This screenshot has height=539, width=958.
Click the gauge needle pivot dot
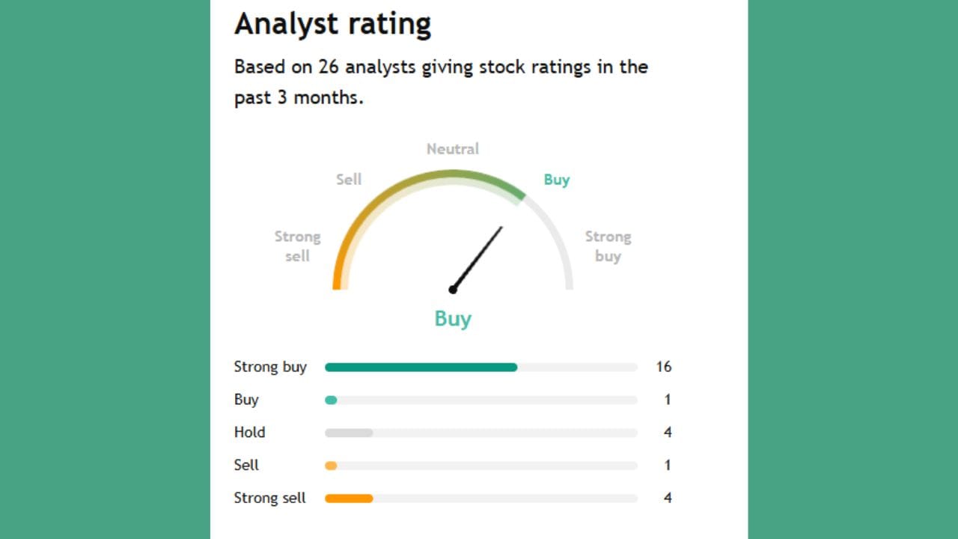(453, 290)
